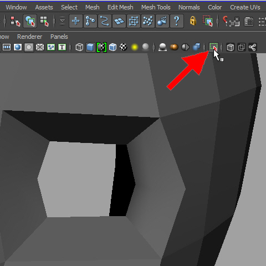Click the Snap to grids plus icon

[x=76, y=21]
